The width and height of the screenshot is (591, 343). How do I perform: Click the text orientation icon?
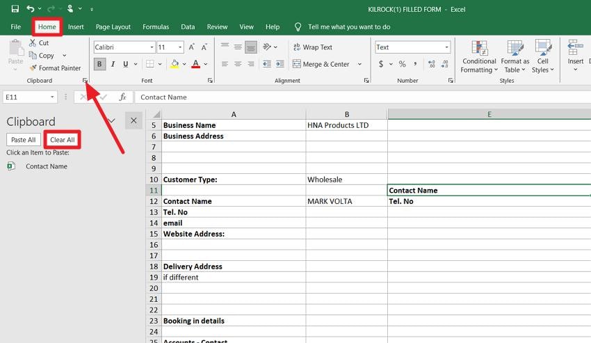pos(267,47)
